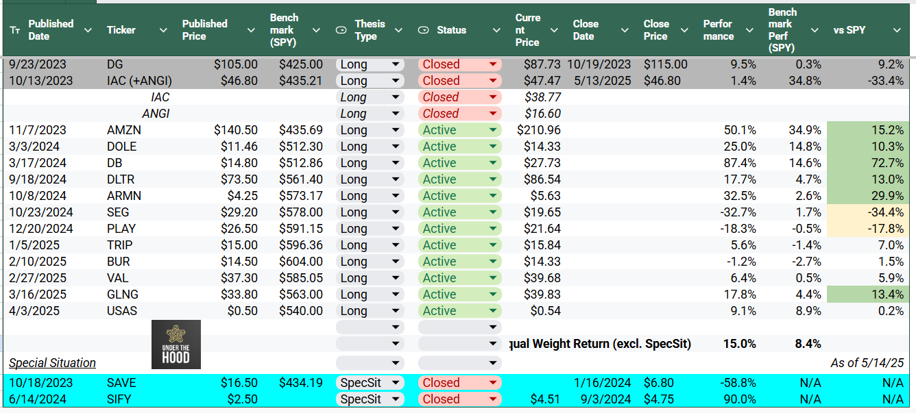Select the 90.0% performance cell for SIFY
The image size is (916, 413).
740,399
